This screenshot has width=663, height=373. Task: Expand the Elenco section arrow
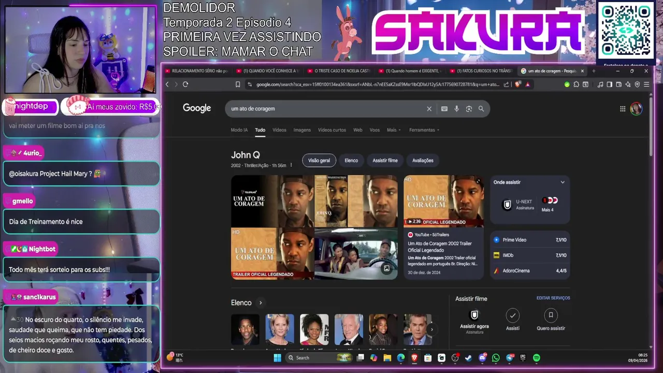261,303
